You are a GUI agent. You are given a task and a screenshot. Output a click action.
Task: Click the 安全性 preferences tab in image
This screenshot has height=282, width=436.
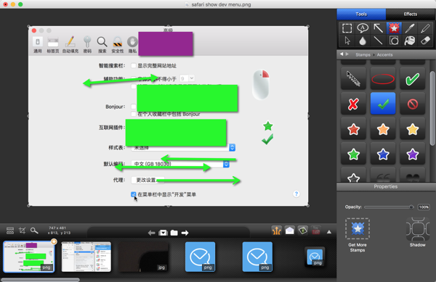point(117,45)
